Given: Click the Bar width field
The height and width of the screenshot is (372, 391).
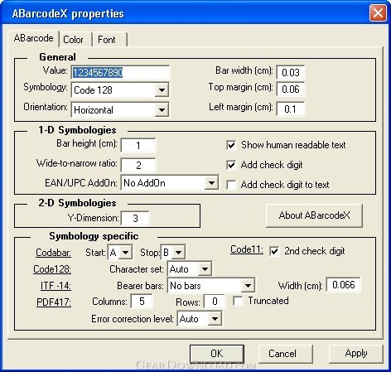Looking at the screenshot, I should [291, 72].
